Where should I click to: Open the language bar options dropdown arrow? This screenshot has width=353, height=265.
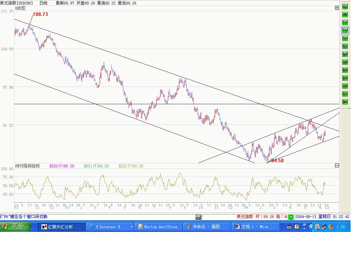(304, 229)
